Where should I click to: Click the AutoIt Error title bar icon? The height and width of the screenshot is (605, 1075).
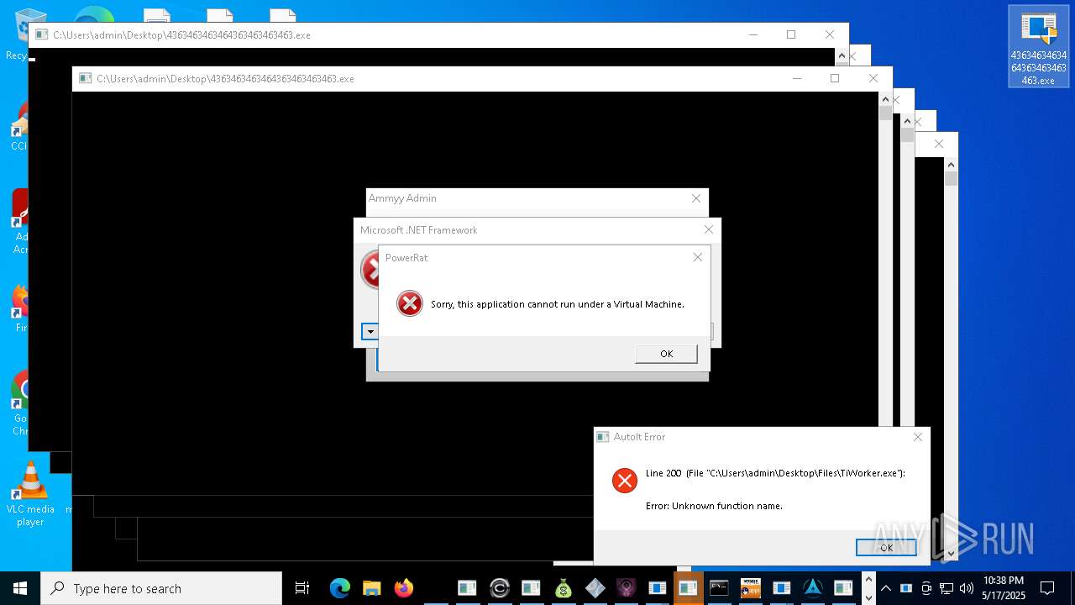[603, 437]
